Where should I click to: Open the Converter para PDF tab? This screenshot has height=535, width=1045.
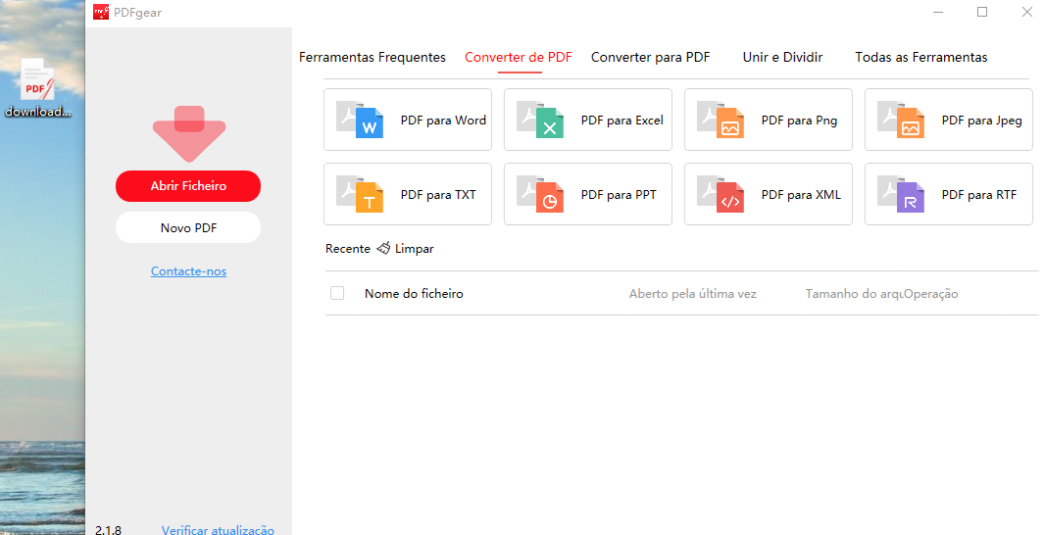(x=651, y=57)
